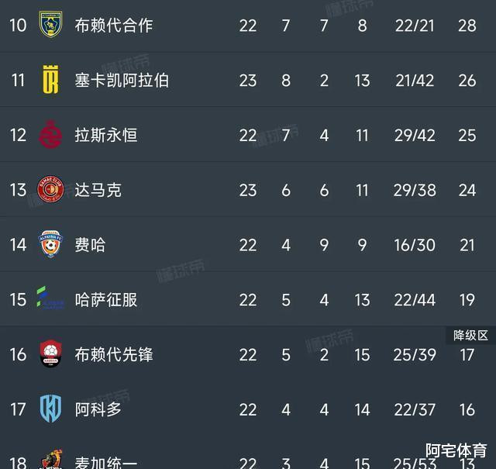This screenshot has height=469, width=496.
Task: Click the 降级区 relegation zone label
Action: point(470,336)
